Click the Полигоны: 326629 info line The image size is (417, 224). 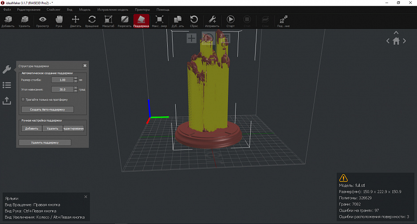[x=355, y=198]
